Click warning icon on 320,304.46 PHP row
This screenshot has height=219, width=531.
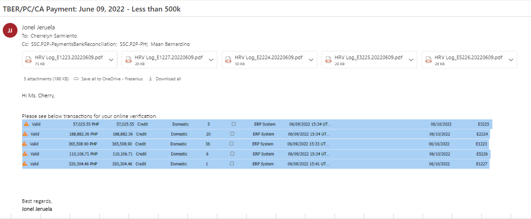(x=25, y=164)
